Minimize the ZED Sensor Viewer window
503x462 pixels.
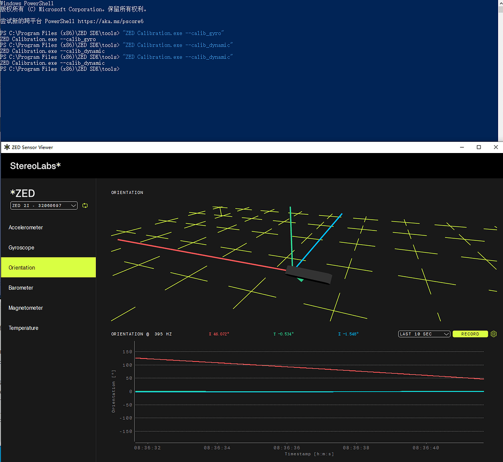click(x=461, y=147)
